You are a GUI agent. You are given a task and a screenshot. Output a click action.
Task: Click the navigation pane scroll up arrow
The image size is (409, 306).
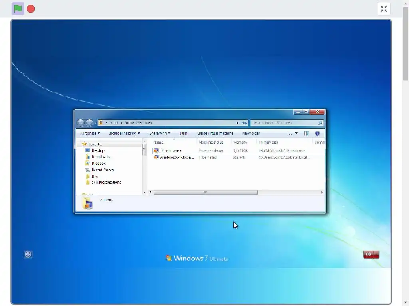145,141
